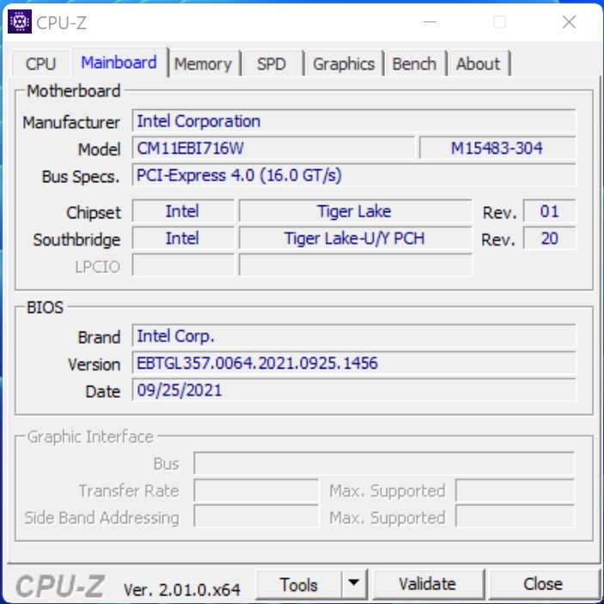Click the empty Side Band Addressing field
This screenshot has width=604, height=604.
click(256, 517)
